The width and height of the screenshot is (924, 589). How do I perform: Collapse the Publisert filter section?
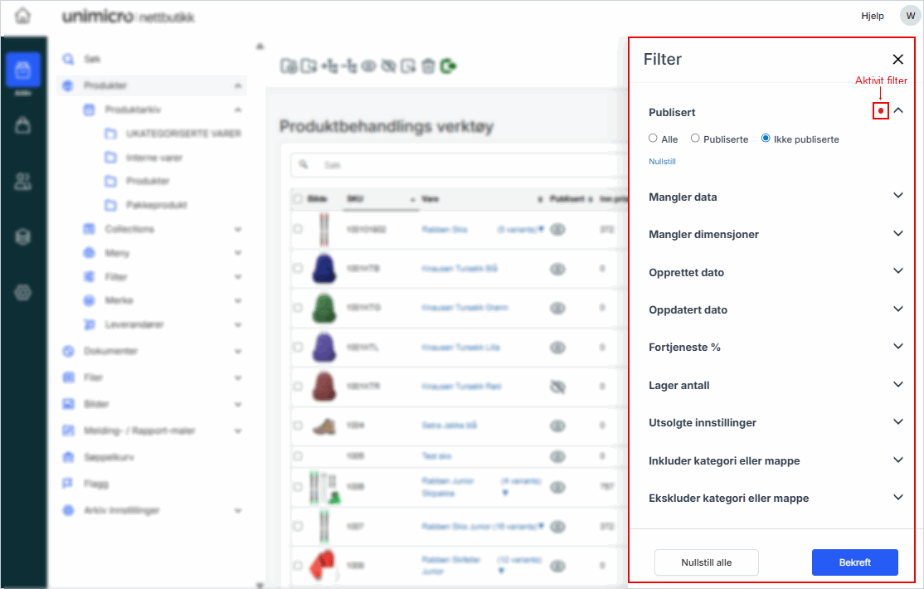coord(897,111)
